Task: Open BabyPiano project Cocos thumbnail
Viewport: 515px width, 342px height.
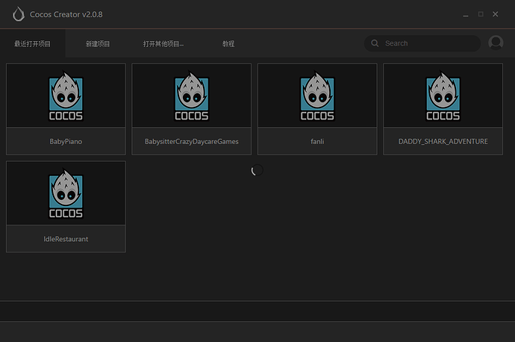Action: coord(66,96)
